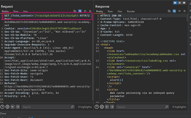Click Age: 5 response header
Image resolution: width=191 pixels, height=118 pixels.
[105, 28]
